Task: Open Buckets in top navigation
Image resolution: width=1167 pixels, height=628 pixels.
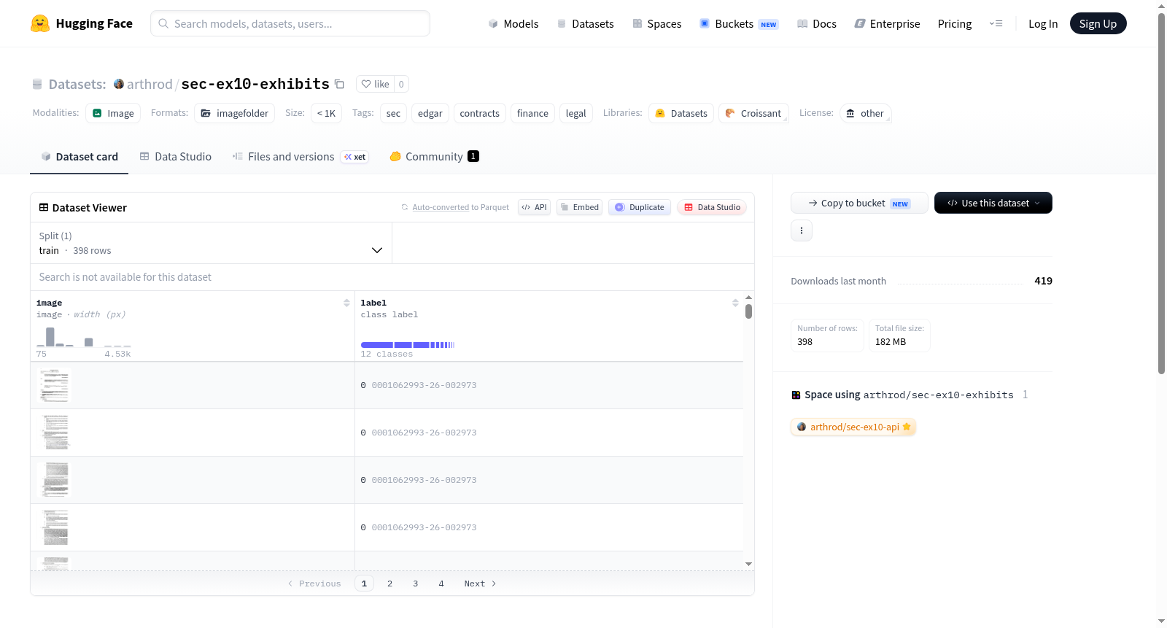Action: pos(739,23)
